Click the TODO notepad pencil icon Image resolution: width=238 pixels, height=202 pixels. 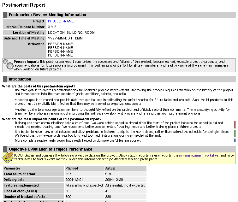coord(8,158)
